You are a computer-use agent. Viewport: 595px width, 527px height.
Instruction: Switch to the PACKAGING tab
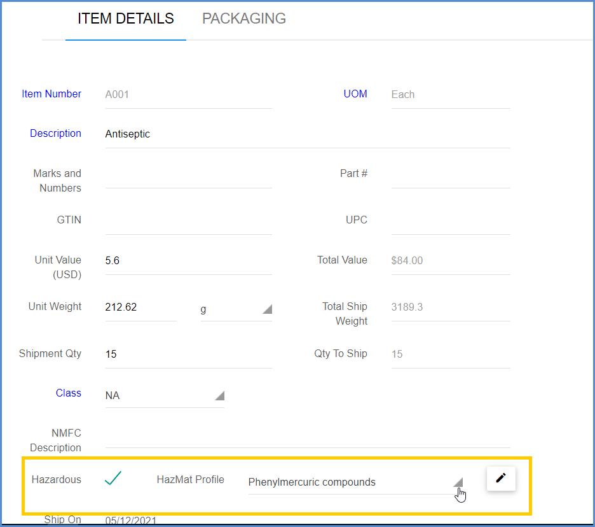244,18
